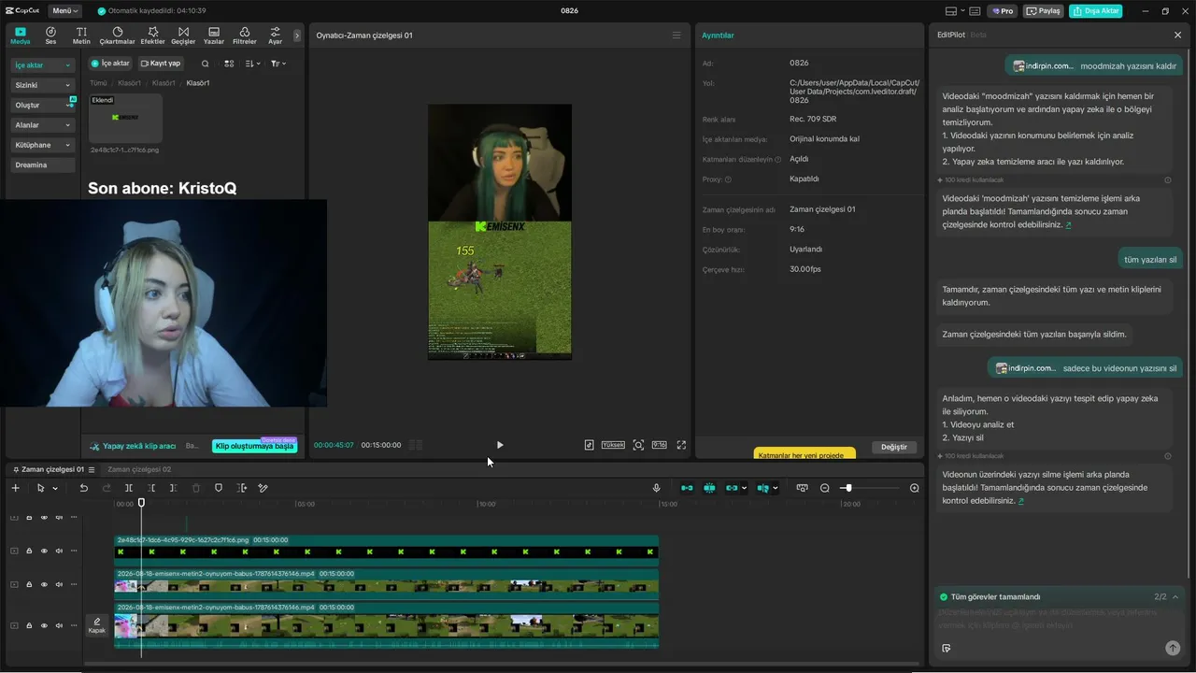This screenshot has width=1196, height=673.
Task: Mute the Kapak main track audio
Action: 59,625
